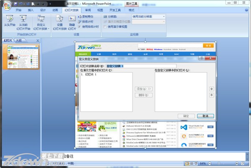Start Slide Show from status bar icon

pos(196,163)
